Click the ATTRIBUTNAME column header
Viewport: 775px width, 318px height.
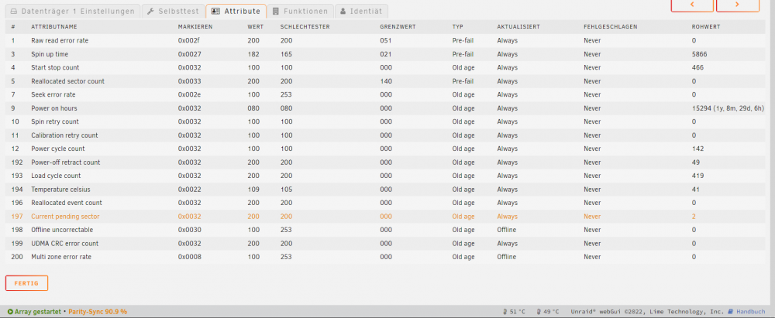click(54, 26)
